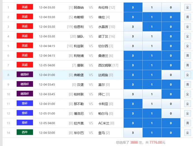The height and width of the screenshot is (146, 193).
Task: Open 利物浦 team name link
Action: (79, 56)
